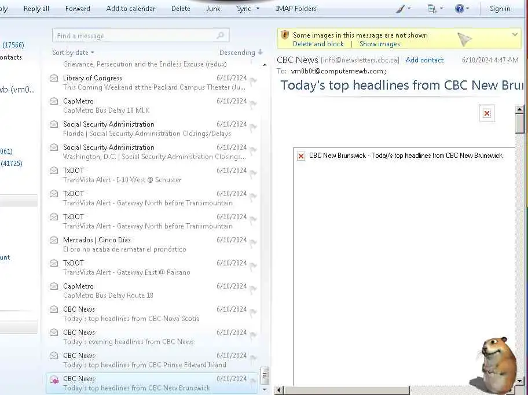Click the message list scrollbar thumb

(265, 375)
